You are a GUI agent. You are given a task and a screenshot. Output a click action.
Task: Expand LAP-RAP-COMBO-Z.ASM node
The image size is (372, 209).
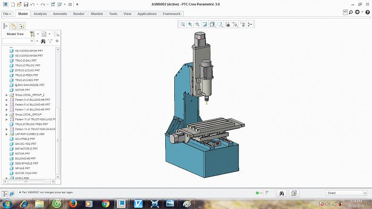pyautogui.click(x=6, y=134)
